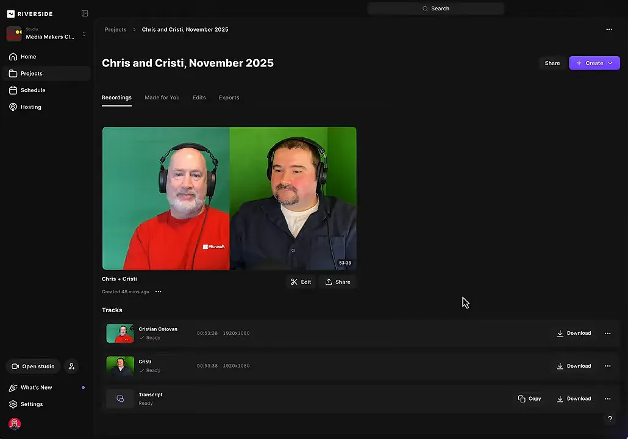Image resolution: width=628 pixels, height=439 pixels.
Task: Click the recording progress dot on the video
Action: tap(293, 250)
